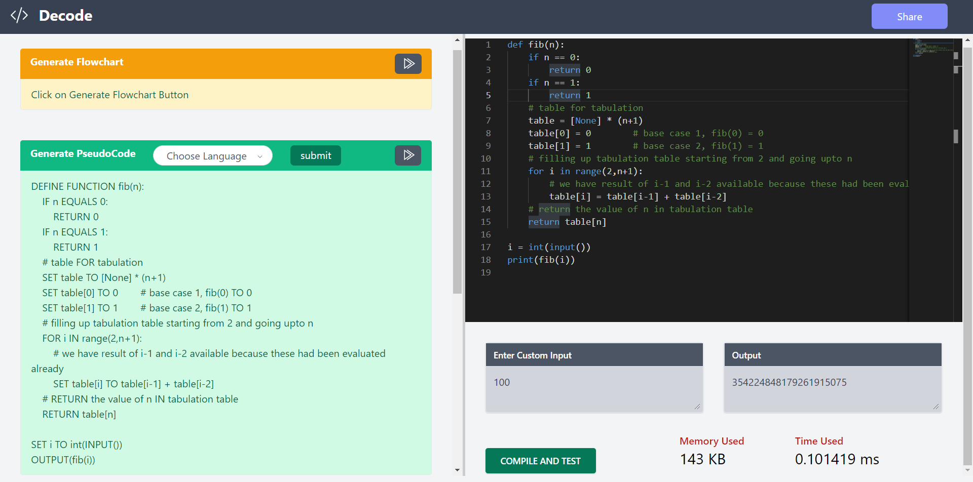Click line number 17 in editor
Screen dimensions: 973x482
coord(485,247)
